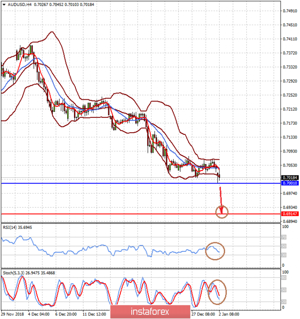Click the upper Bollinger band peak
The width and height of the screenshot is (300, 319).
(x=51, y=32)
